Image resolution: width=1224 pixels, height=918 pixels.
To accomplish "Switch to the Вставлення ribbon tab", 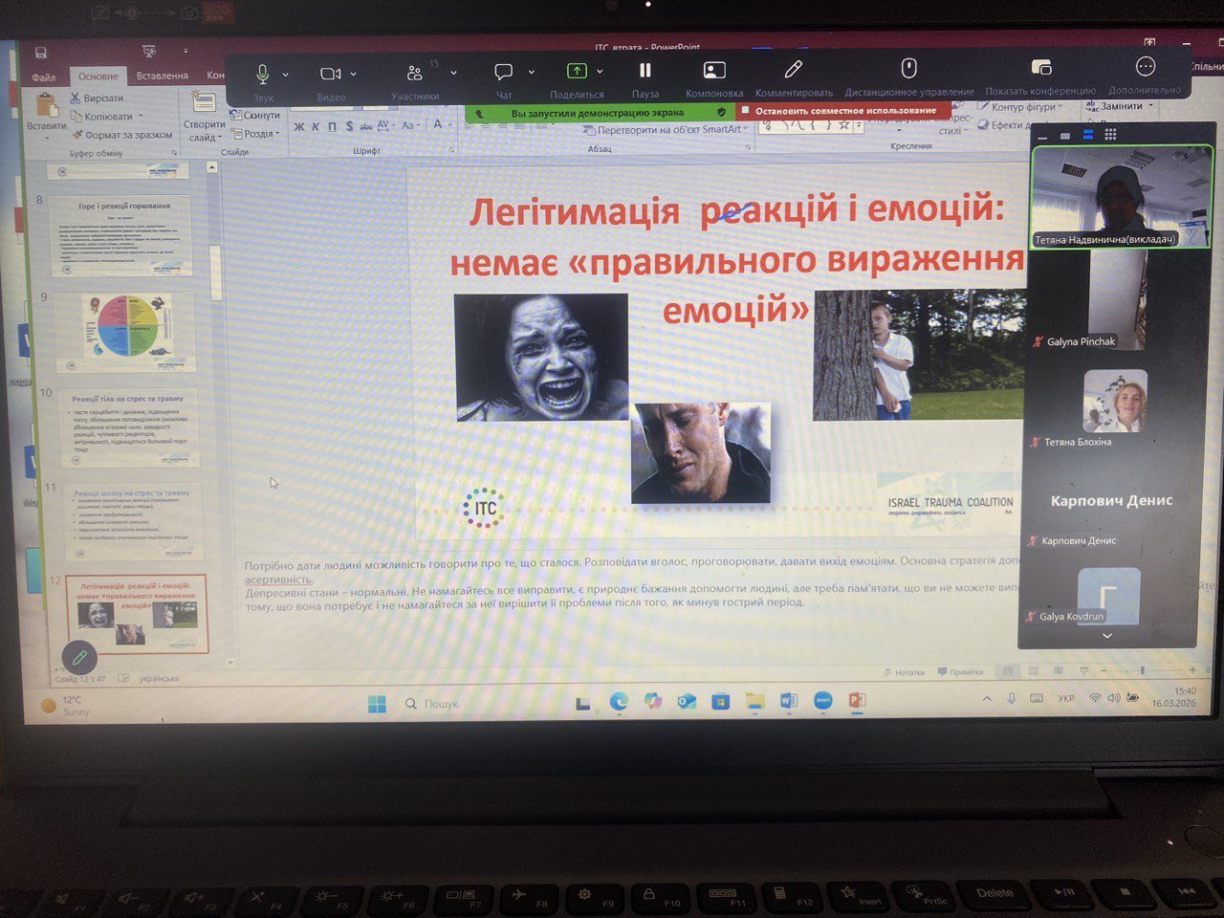I will coord(162,76).
